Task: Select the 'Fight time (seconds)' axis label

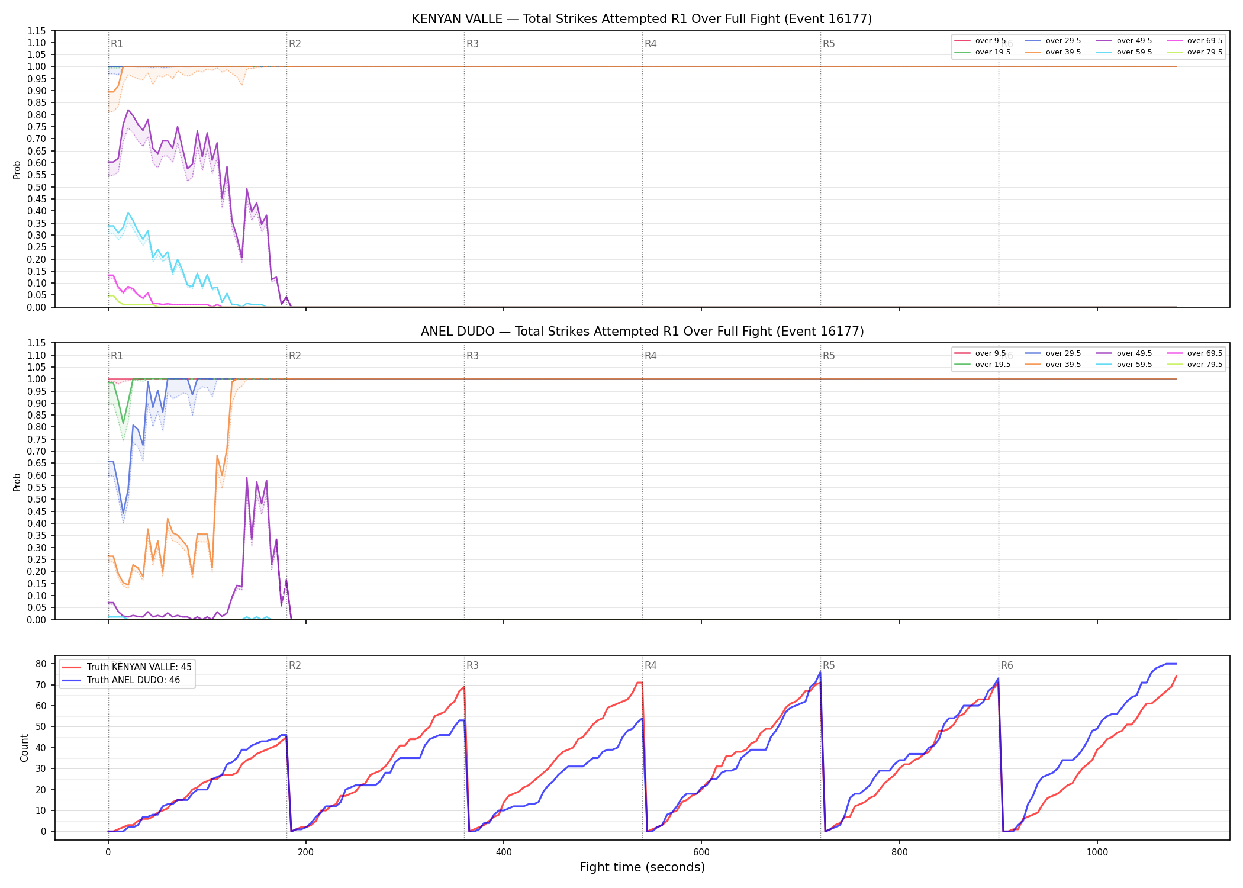Action: [x=642, y=867]
